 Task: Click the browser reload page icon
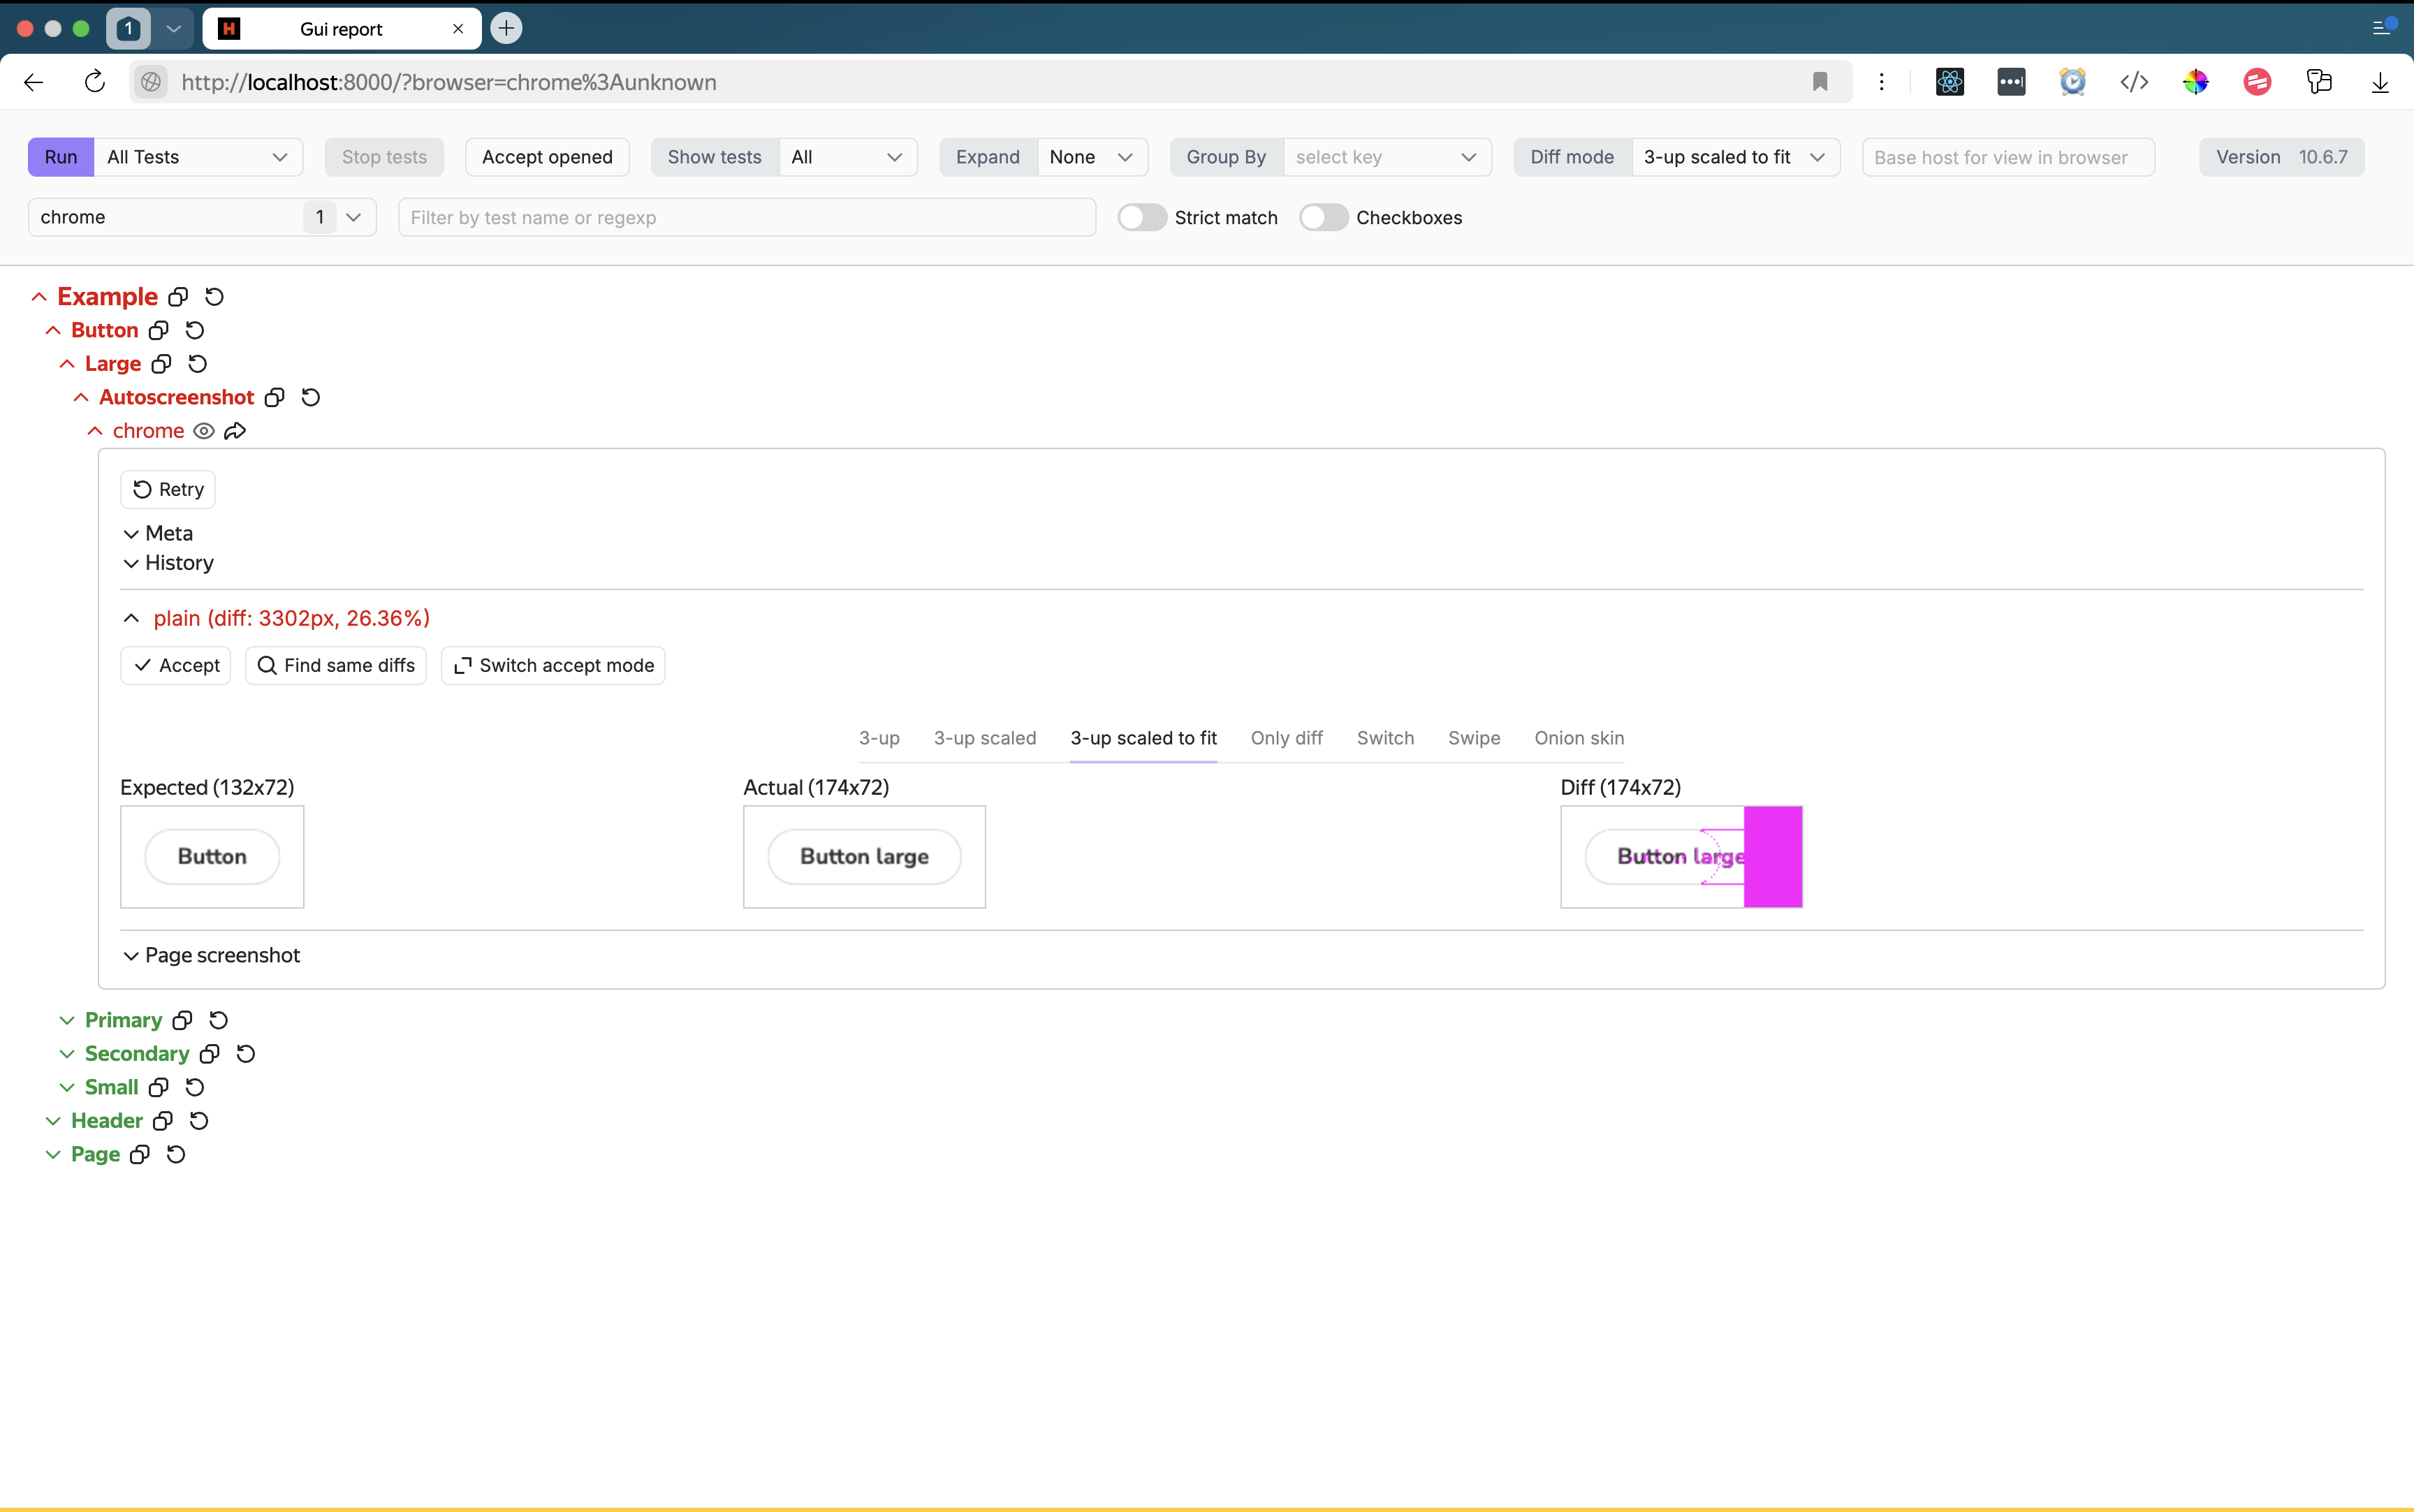[x=95, y=82]
